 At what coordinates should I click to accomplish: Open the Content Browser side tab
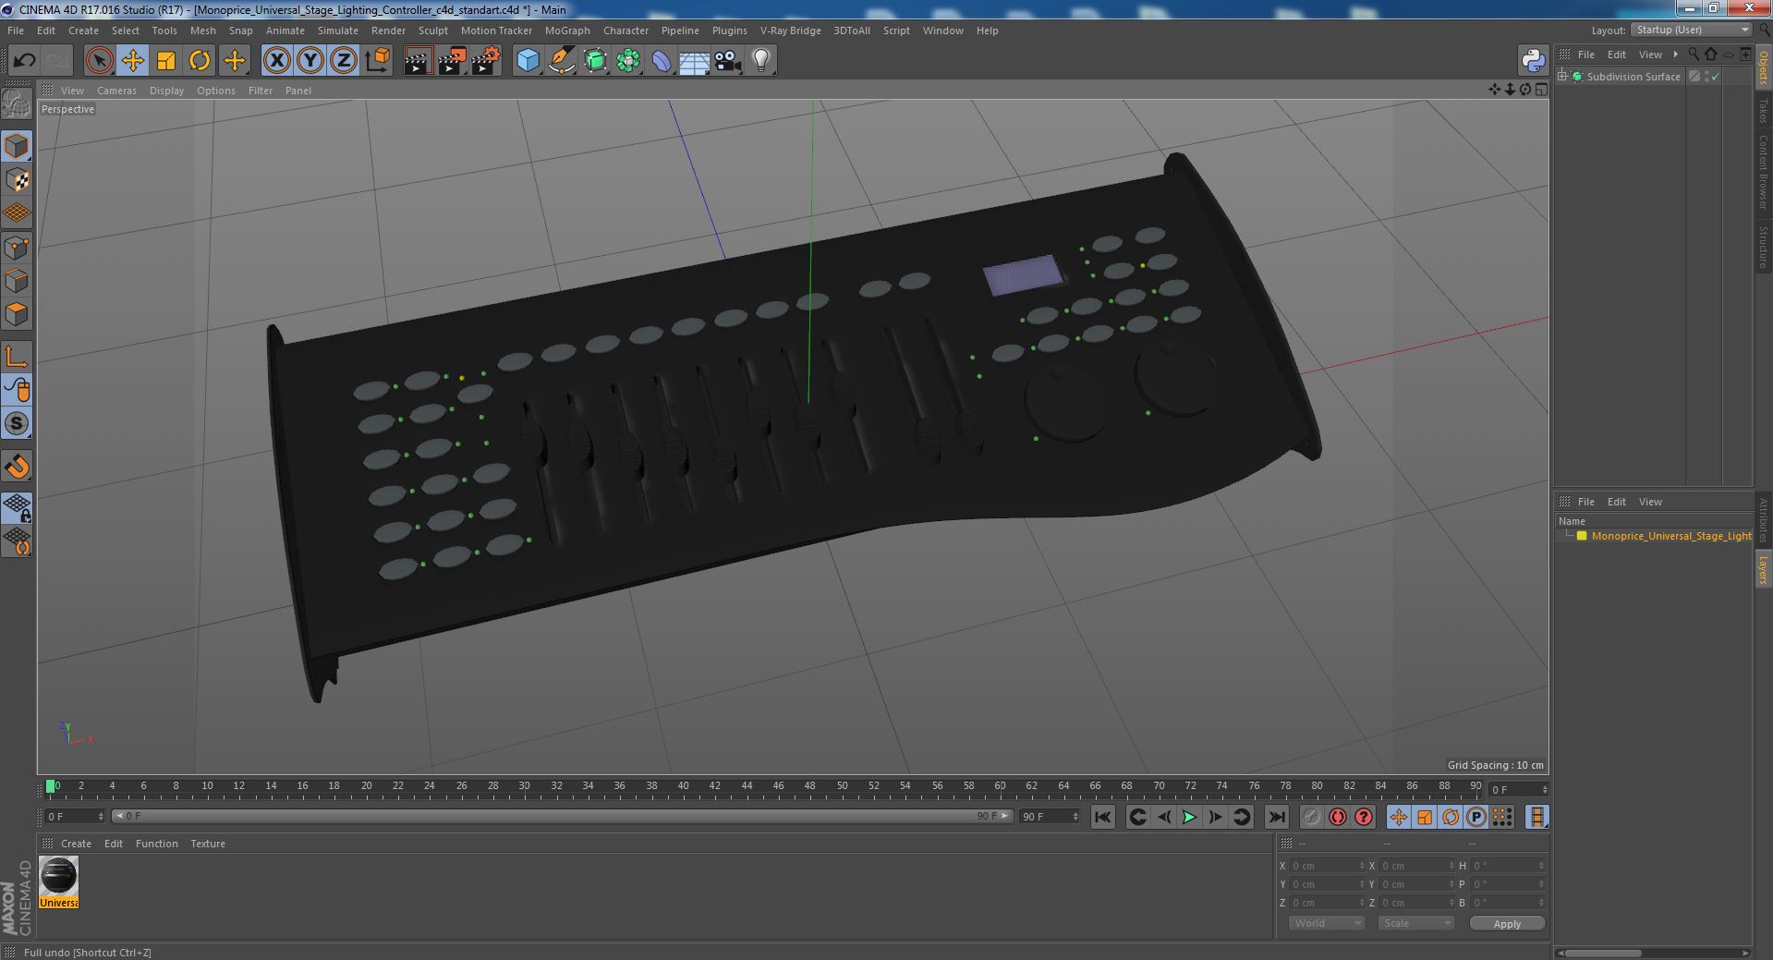pos(1763,172)
